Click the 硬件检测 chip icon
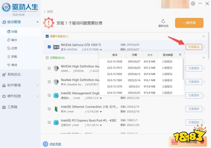Screen dimensions: 211x148 (x=4, y=96)
